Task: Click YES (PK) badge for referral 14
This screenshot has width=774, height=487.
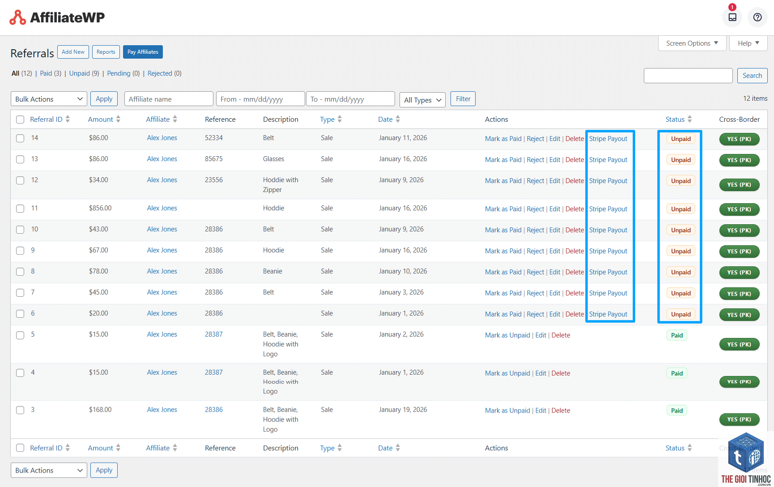Action: [739, 139]
